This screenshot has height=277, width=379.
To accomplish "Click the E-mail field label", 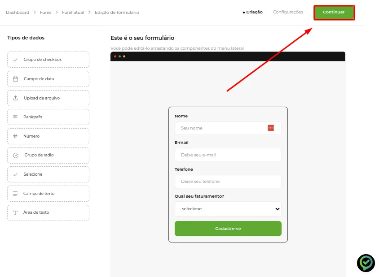I will tap(181, 143).
